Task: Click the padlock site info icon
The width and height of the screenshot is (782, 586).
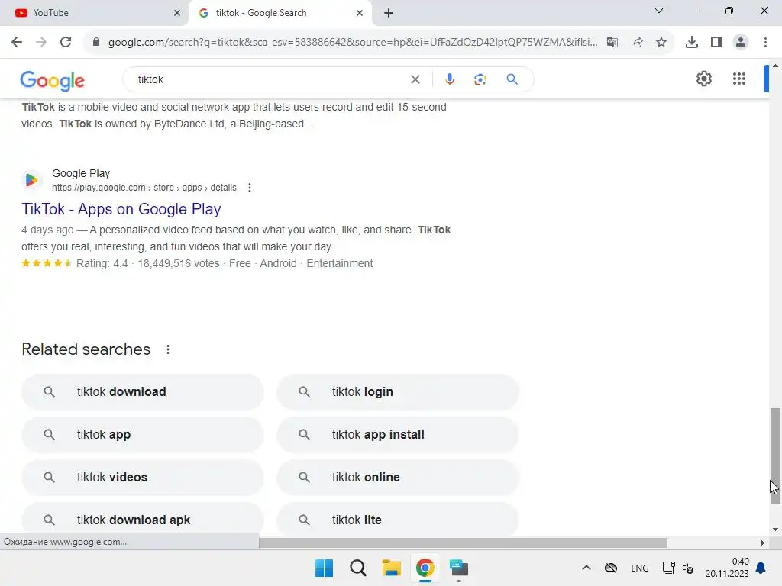Action: click(x=96, y=42)
